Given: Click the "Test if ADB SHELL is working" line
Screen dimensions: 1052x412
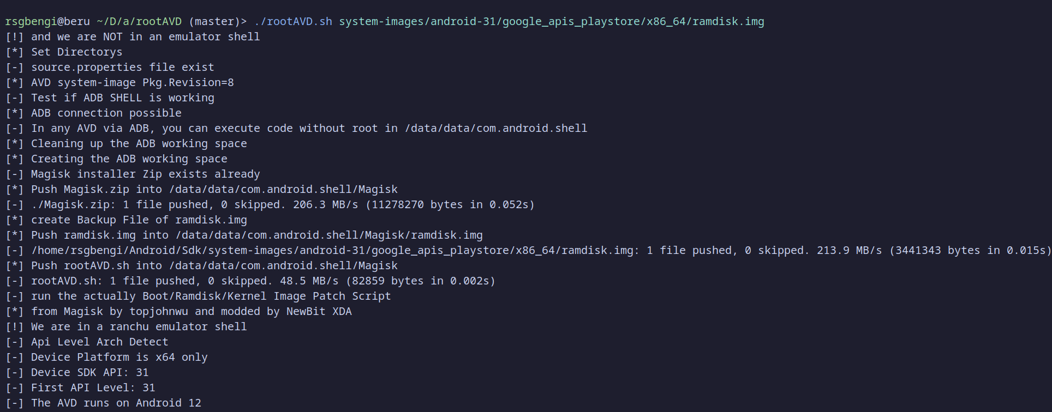Looking at the screenshot, I should click(x=122, y=98).
